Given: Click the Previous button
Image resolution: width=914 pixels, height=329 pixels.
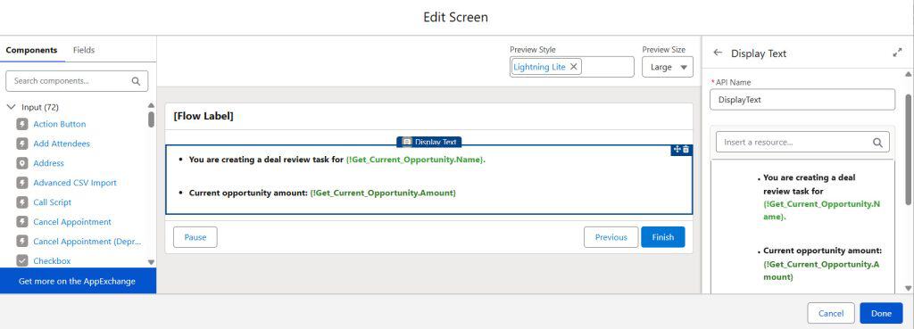Looking at the screenshot, I should [x=611, y=237].
